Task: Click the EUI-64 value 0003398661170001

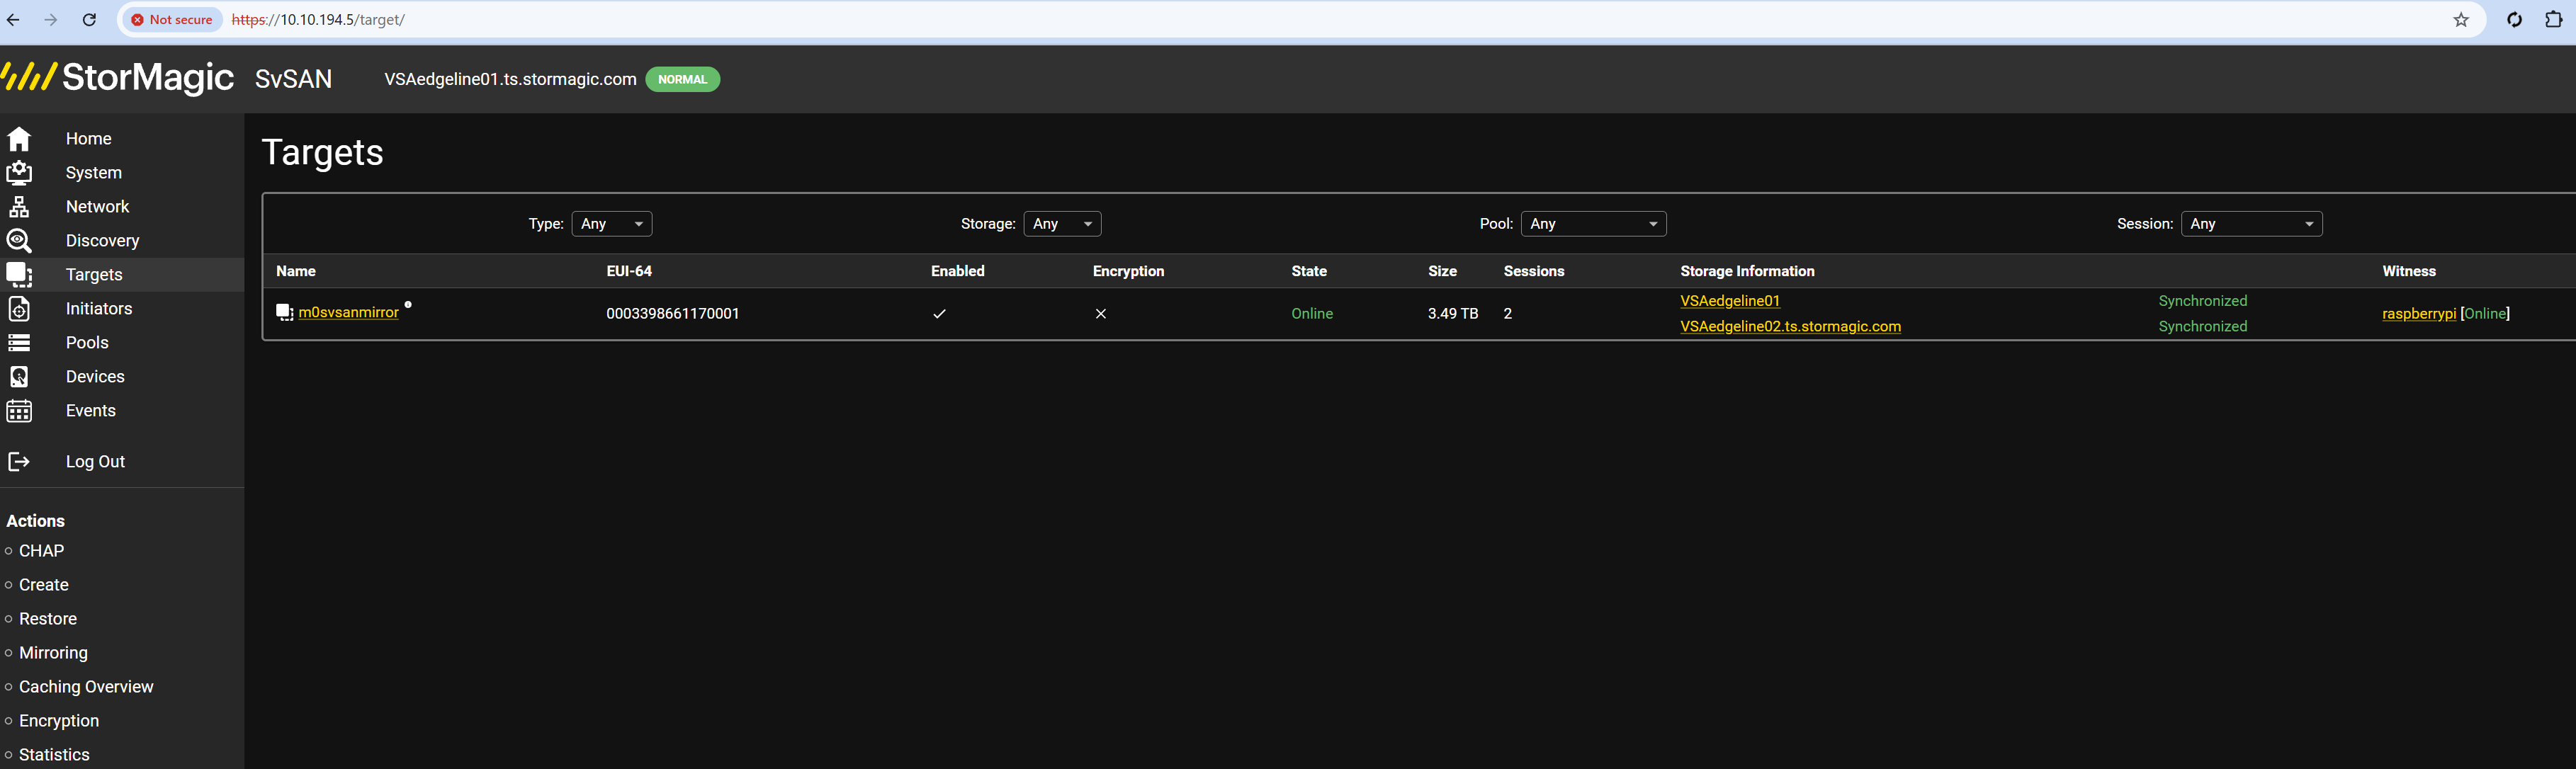Action: coord(673,313)
